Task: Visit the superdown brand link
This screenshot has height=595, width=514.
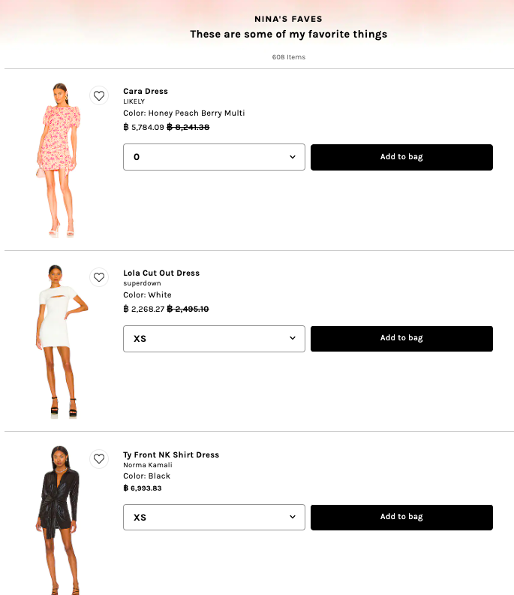Action: tap(142, 283)
